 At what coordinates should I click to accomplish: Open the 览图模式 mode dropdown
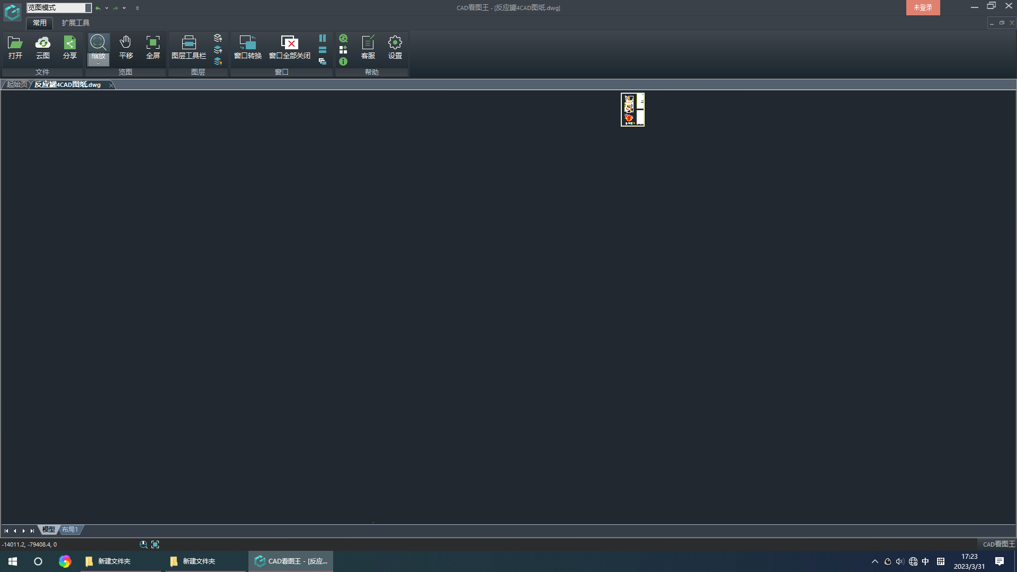(x=87, y=7)
